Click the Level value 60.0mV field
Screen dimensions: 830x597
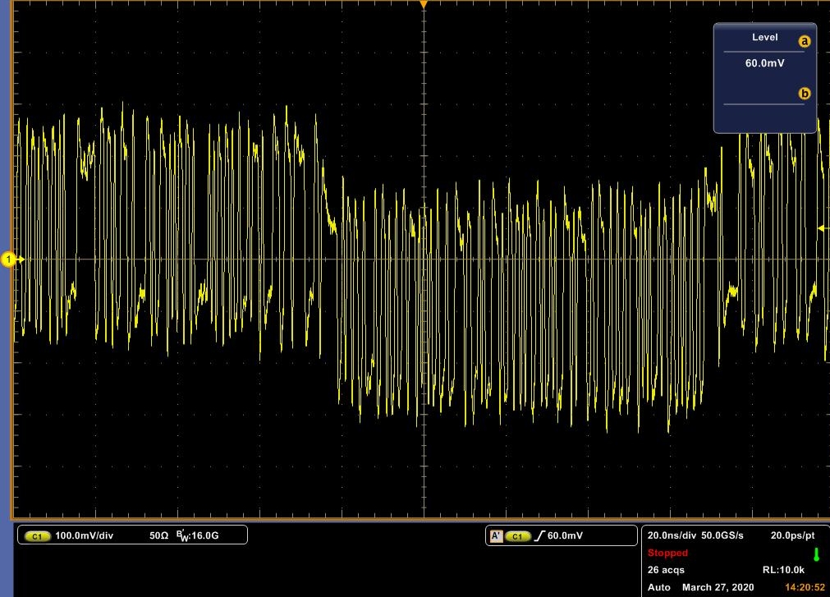[764, 63]
